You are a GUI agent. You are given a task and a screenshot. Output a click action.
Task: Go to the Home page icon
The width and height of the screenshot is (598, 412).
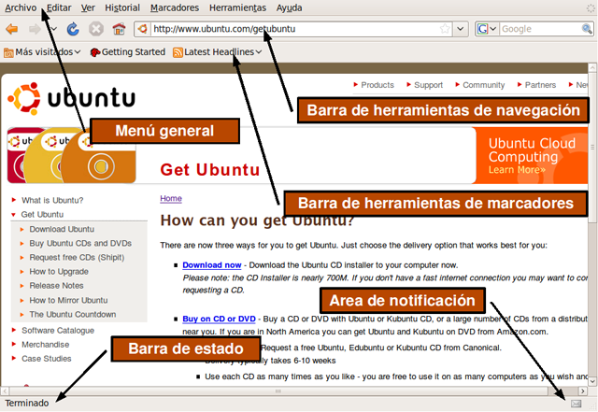[119, 29]
